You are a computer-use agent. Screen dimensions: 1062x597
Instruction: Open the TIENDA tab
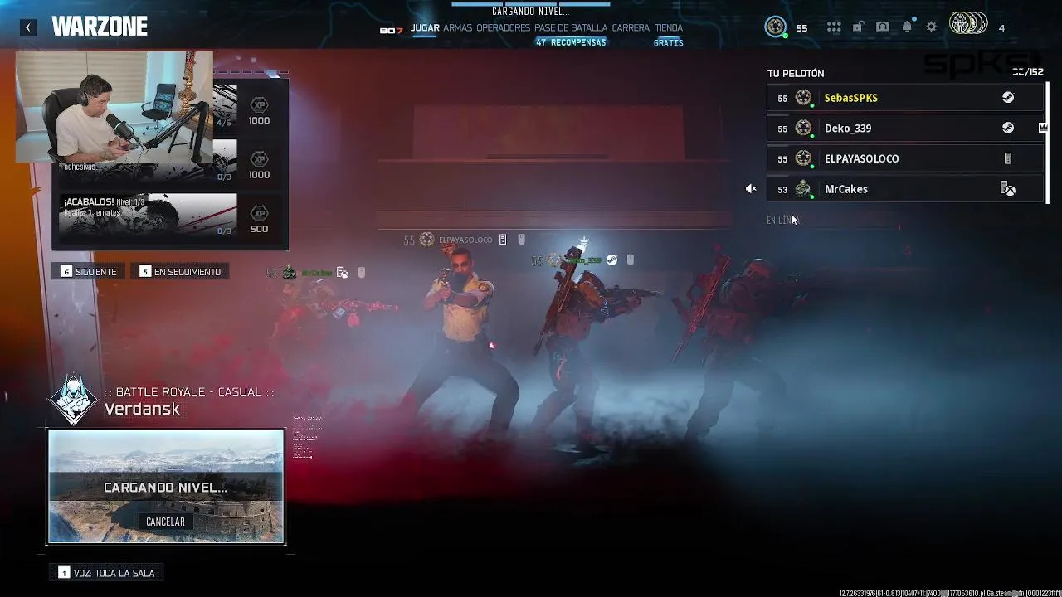point(669,27)
